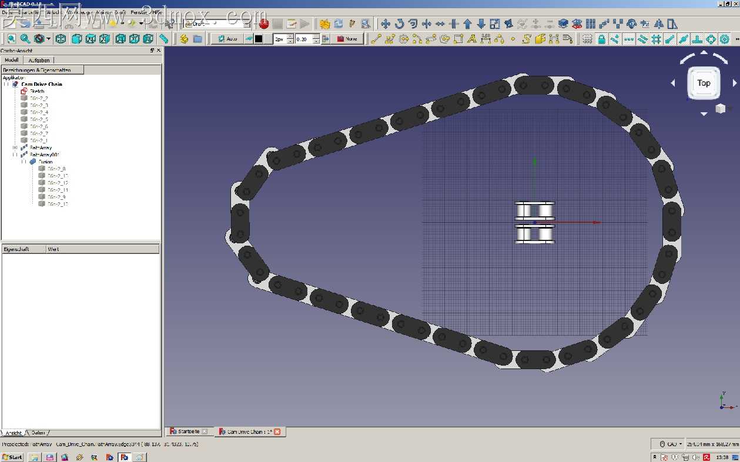The image size is (740, 462).
Task: Open the Draft menu
Action: (x=120, y=12)
